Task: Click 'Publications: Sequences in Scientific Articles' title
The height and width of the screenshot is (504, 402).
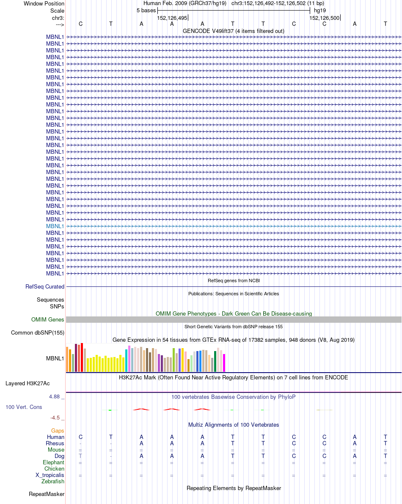Action: [x=234, y=294]
